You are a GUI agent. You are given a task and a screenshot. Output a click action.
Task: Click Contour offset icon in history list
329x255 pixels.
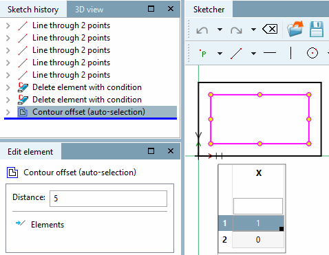(x=23, y=112)
